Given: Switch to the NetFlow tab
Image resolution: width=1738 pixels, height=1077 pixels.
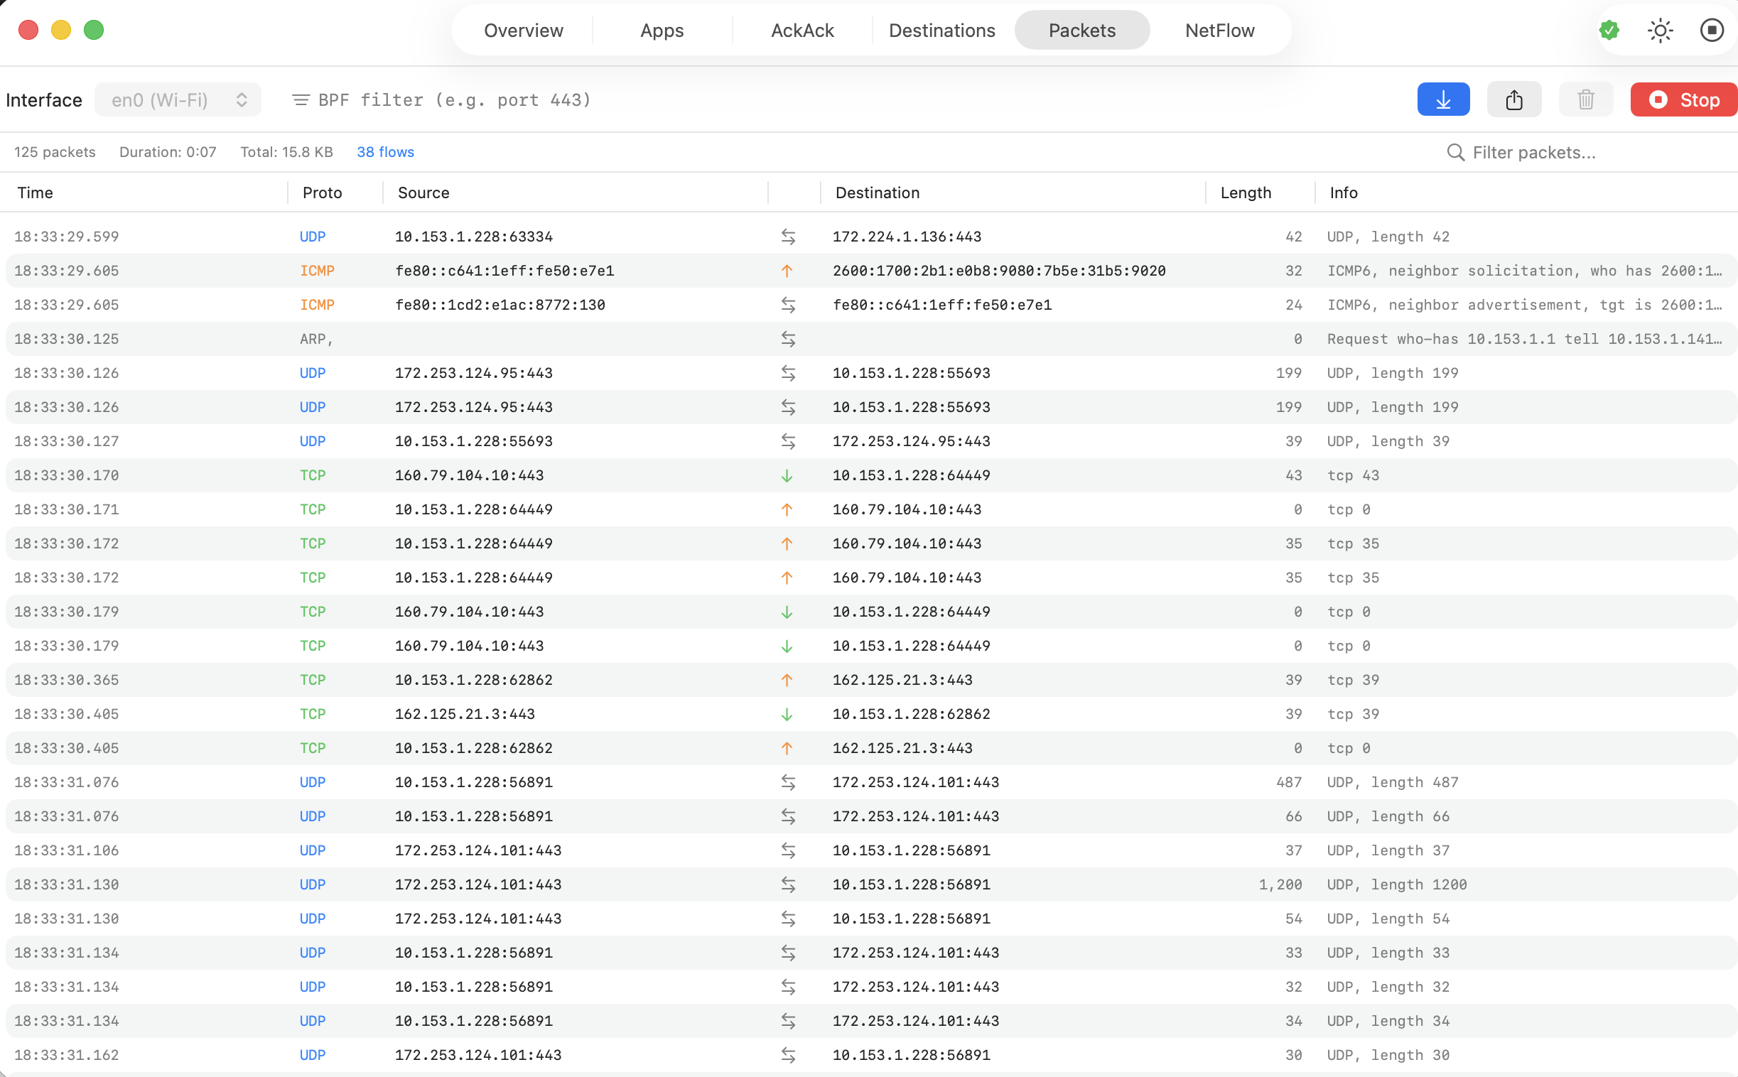Looking at the screenshot, I should click(x=1219, y=31).
